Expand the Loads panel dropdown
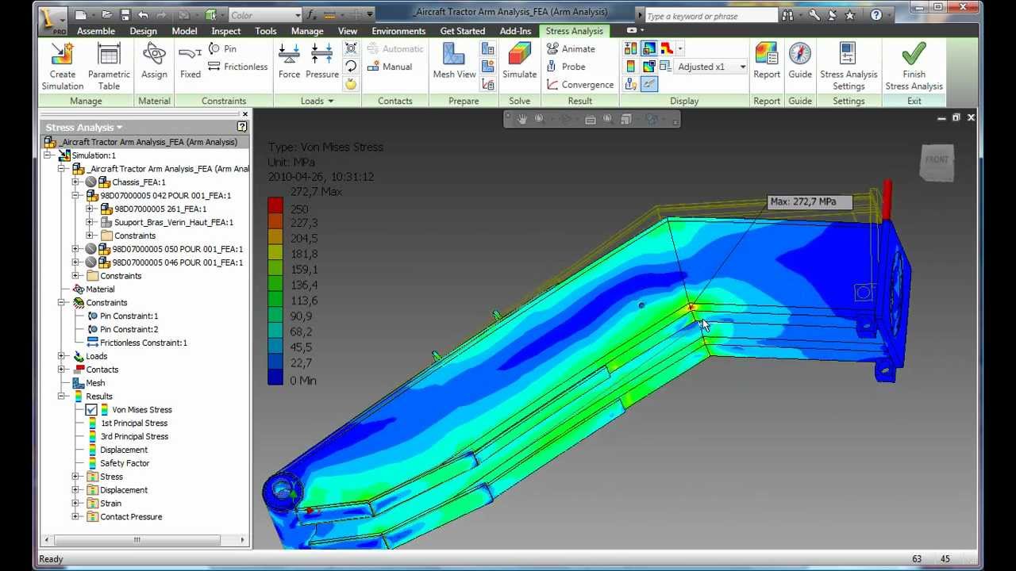Image resolution: width=1016 pixels, height=571 pixels. click(x=317, y=101)
